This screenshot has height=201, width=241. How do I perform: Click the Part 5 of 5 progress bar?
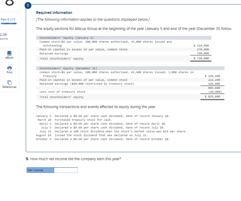point(9,23)
